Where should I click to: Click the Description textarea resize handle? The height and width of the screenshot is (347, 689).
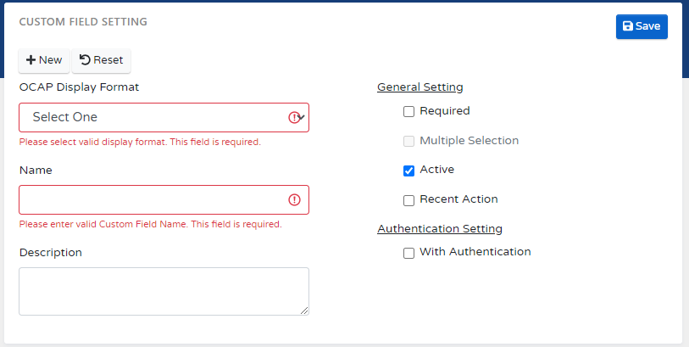tap(304, 311)
